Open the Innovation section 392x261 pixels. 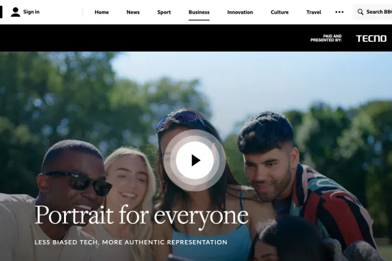click(x=240, y=12)
